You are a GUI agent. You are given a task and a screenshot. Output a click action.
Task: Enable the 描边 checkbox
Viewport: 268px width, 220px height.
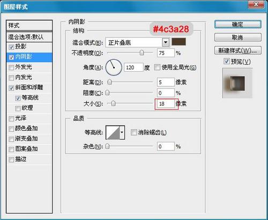pyautogui.click(x=11, y=160)
